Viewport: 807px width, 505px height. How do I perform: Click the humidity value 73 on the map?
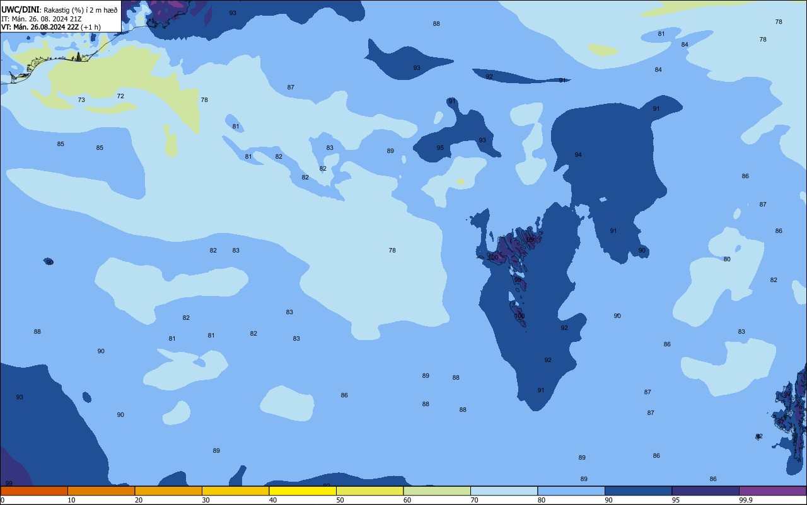point(81,100)
